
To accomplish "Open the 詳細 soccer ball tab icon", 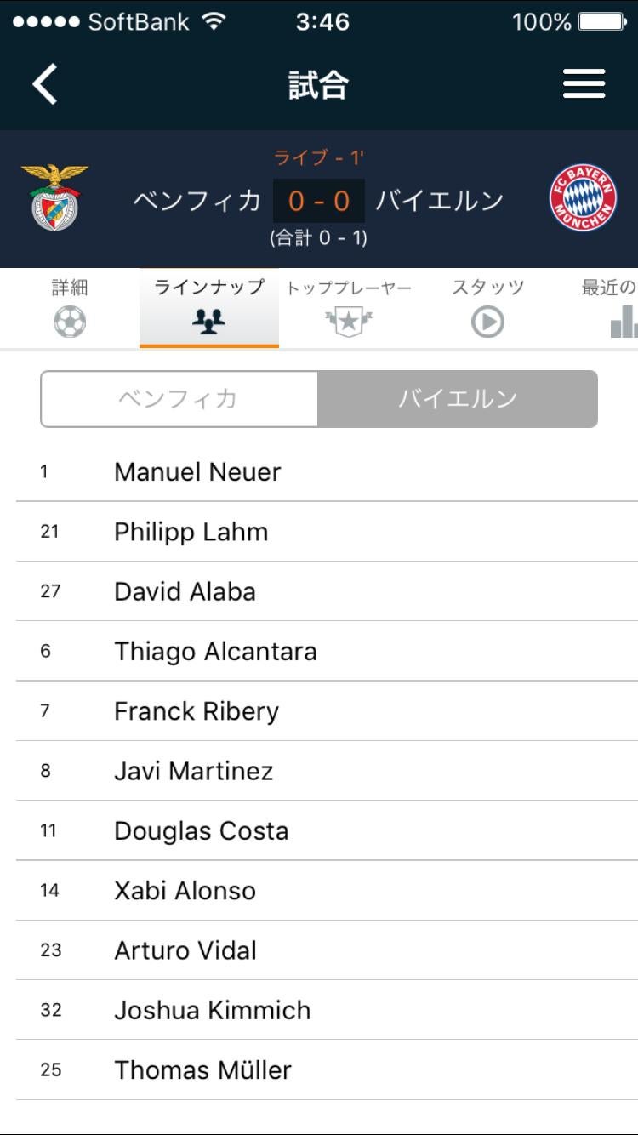I will 70,322.
